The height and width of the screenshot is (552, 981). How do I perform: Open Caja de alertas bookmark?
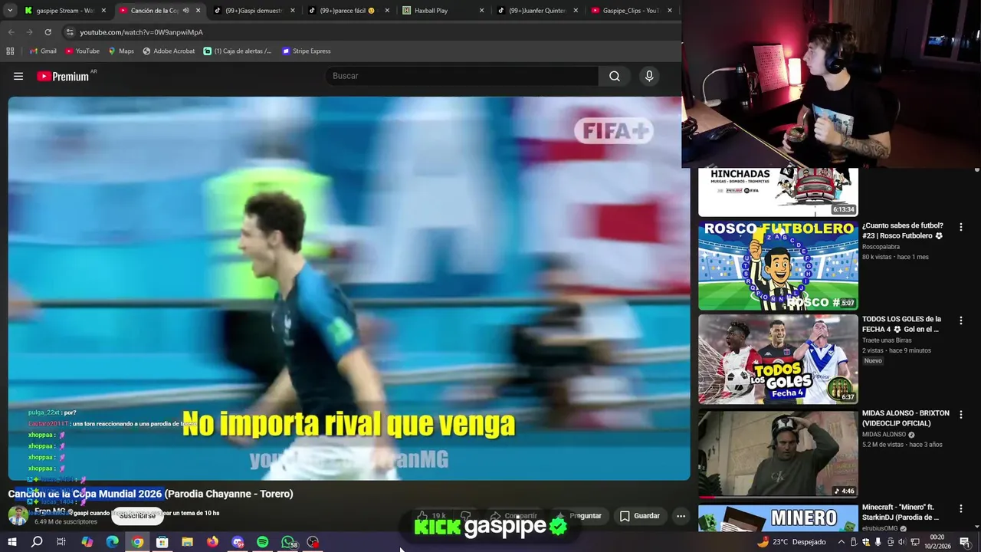238,51
